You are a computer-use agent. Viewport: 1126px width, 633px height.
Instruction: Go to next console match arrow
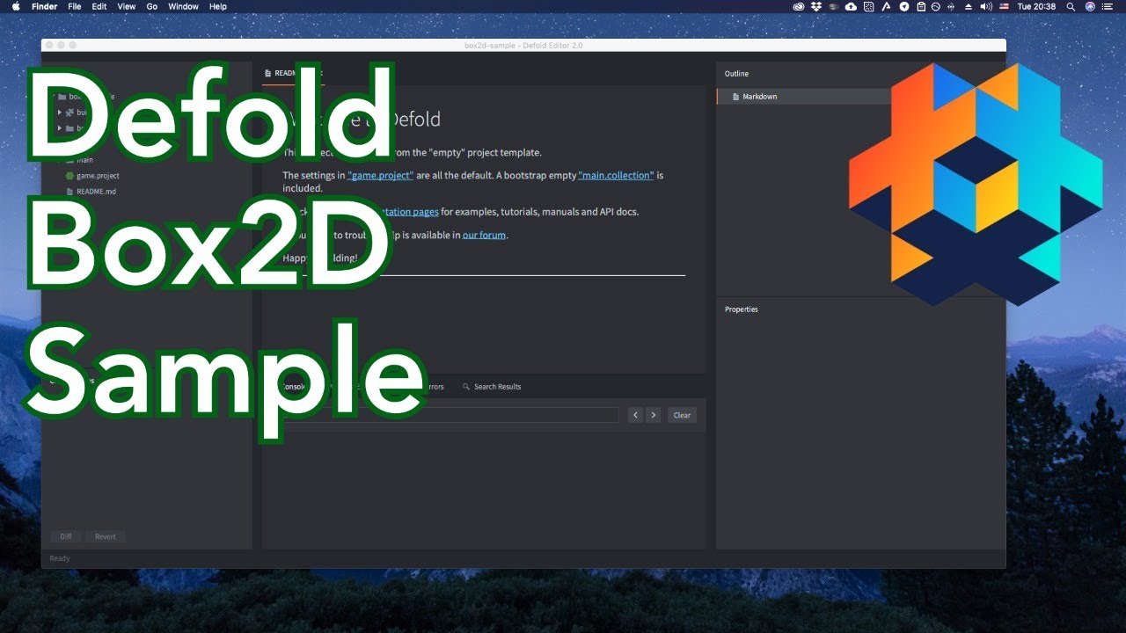[653, 415]
